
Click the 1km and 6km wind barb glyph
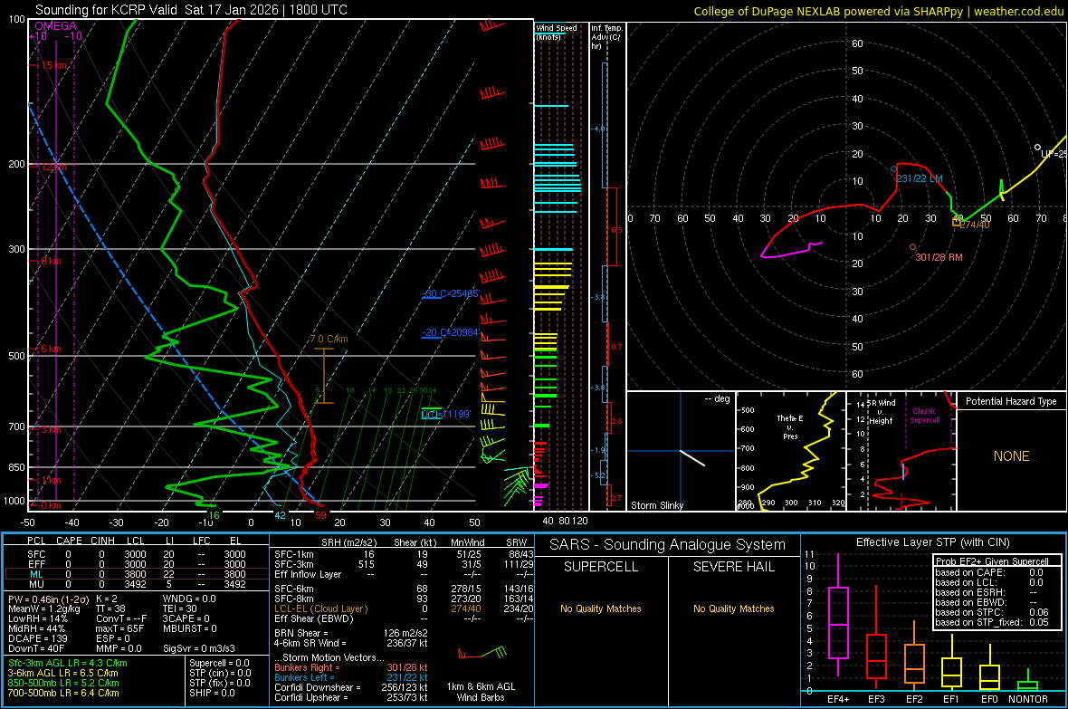click(482, 653)
